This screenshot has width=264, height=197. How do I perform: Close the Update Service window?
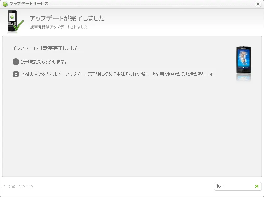pyautogui.click(x=258, y=4)
